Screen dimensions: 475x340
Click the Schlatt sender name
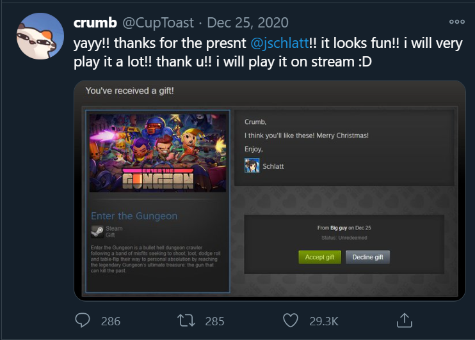[273, 166]
